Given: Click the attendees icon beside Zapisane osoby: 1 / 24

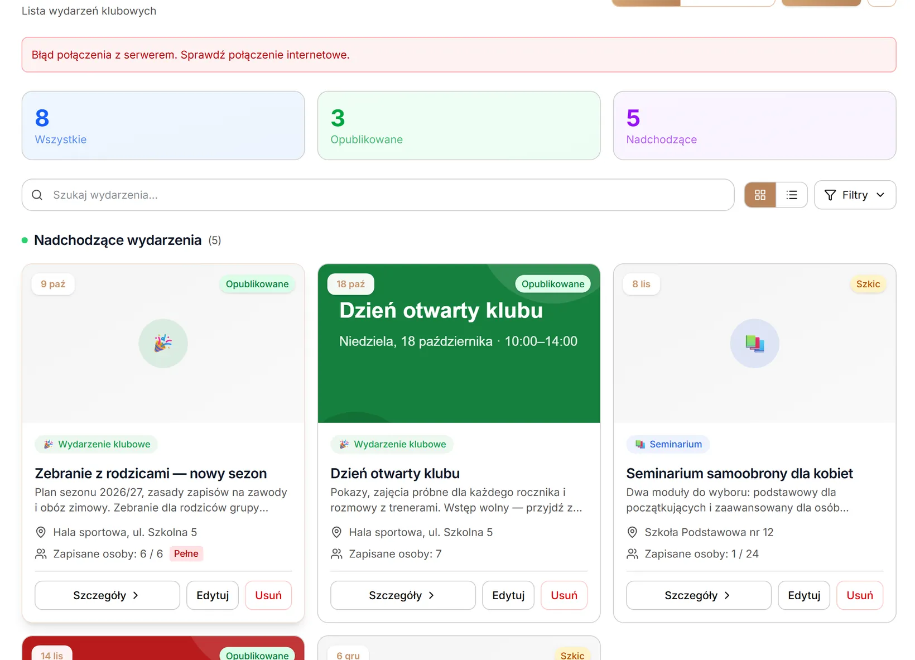Looking at the screenshot, I should pyautogui.click(x=632, y=554).
